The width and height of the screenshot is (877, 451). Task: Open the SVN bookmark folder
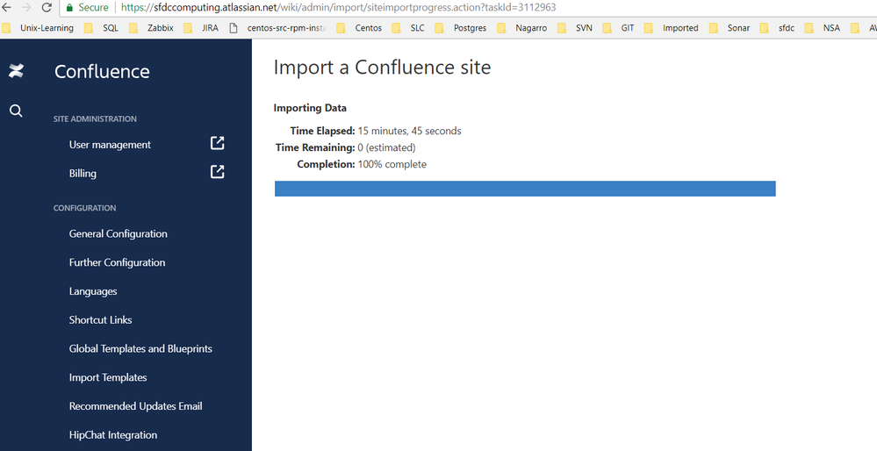click(576, 28)
